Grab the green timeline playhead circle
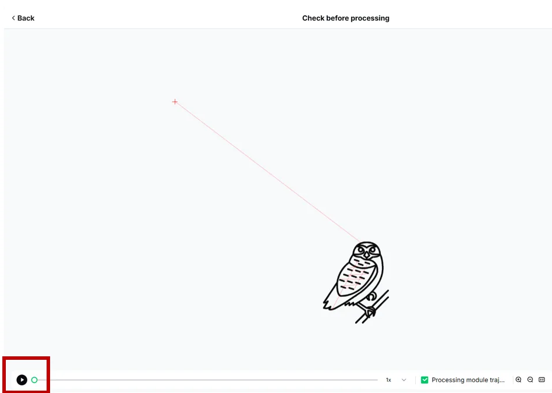Viewport: 552px width, 393px height. click(34, 380)
